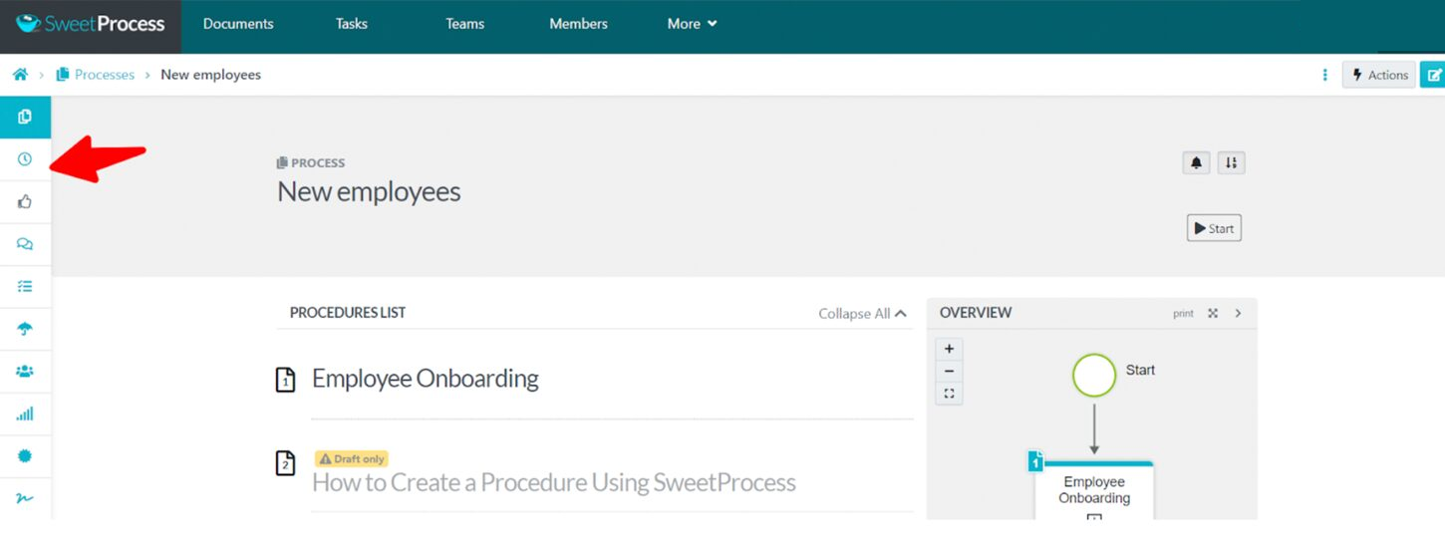Click the New employees title
1445x549 pixels.
369,191
